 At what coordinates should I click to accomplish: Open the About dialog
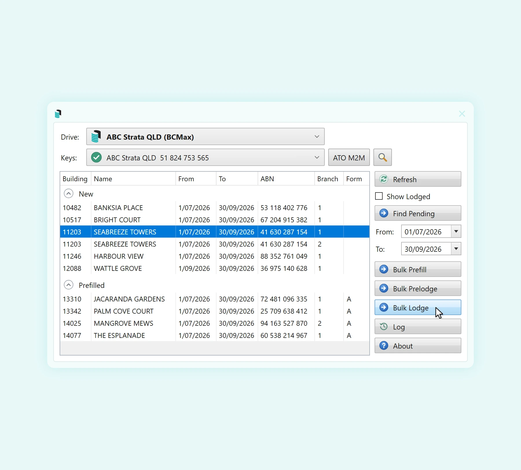click(418, 346)
